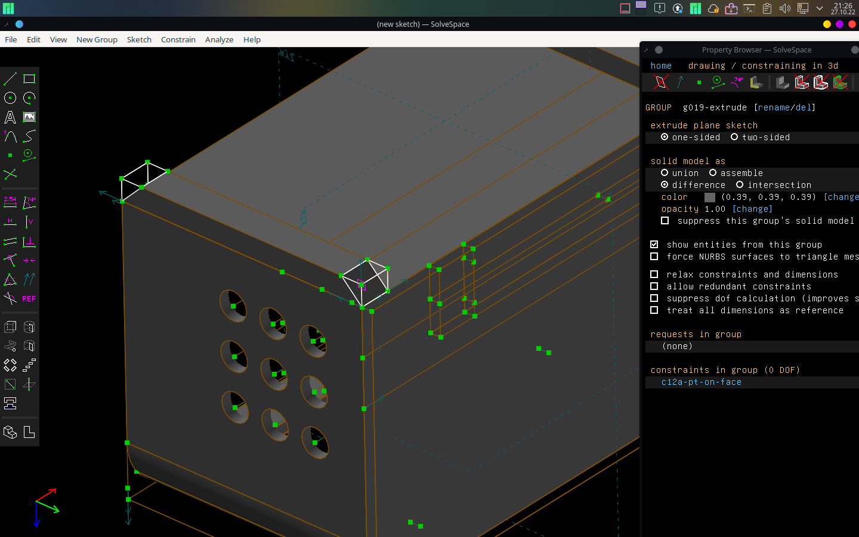Select the Circle tool
The width and height of the screenshot is (859, 537).
(10, 98)
